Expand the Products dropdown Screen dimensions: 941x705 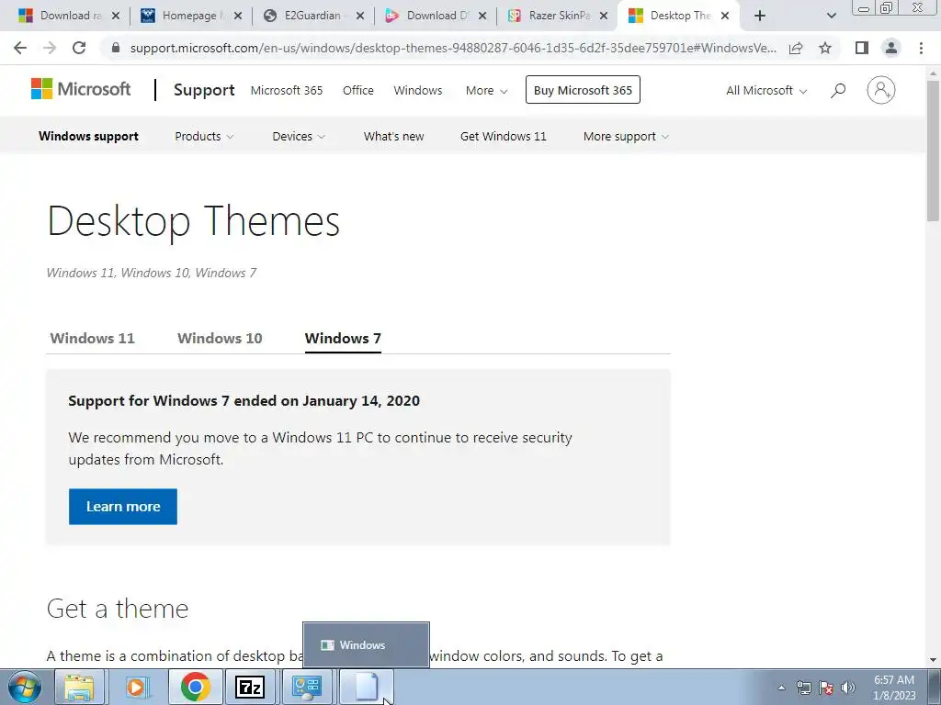pos(204,136)
